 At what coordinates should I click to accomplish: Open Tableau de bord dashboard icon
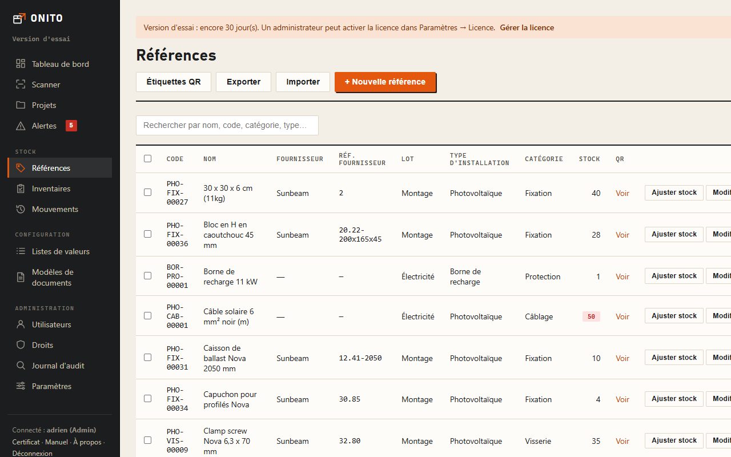[x=21, y=64]
